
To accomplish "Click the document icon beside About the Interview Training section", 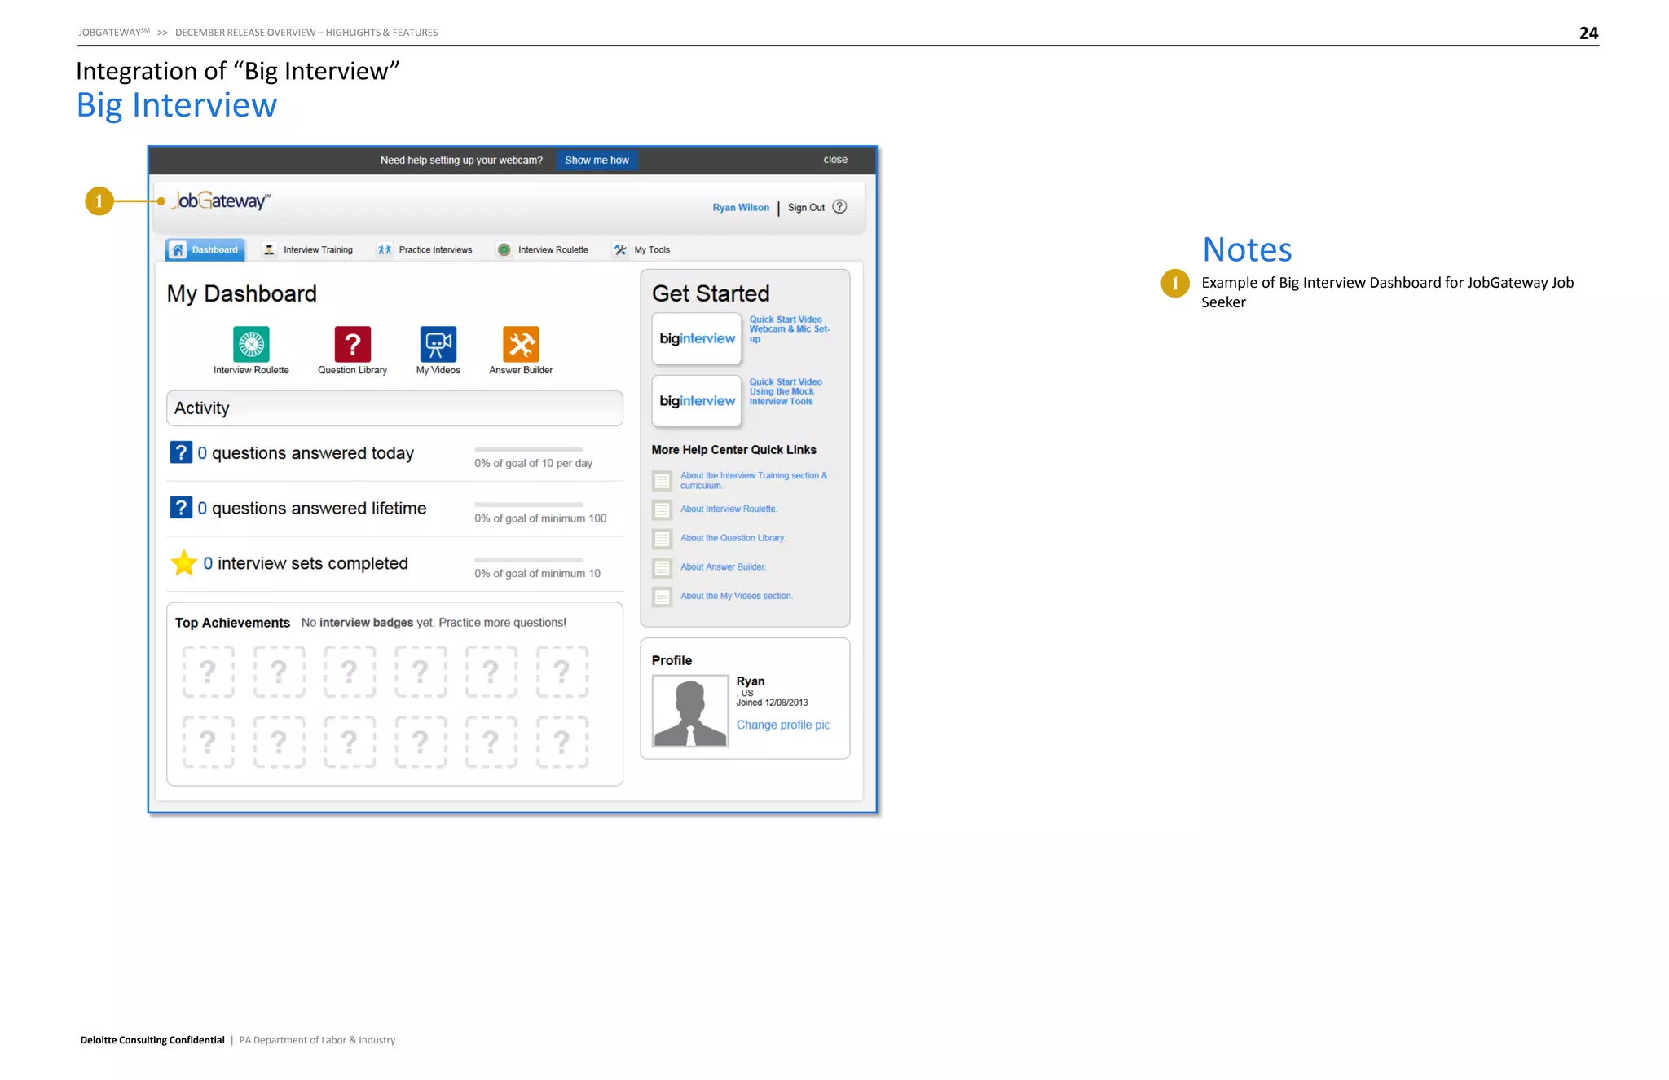I will tap(663, 480).
